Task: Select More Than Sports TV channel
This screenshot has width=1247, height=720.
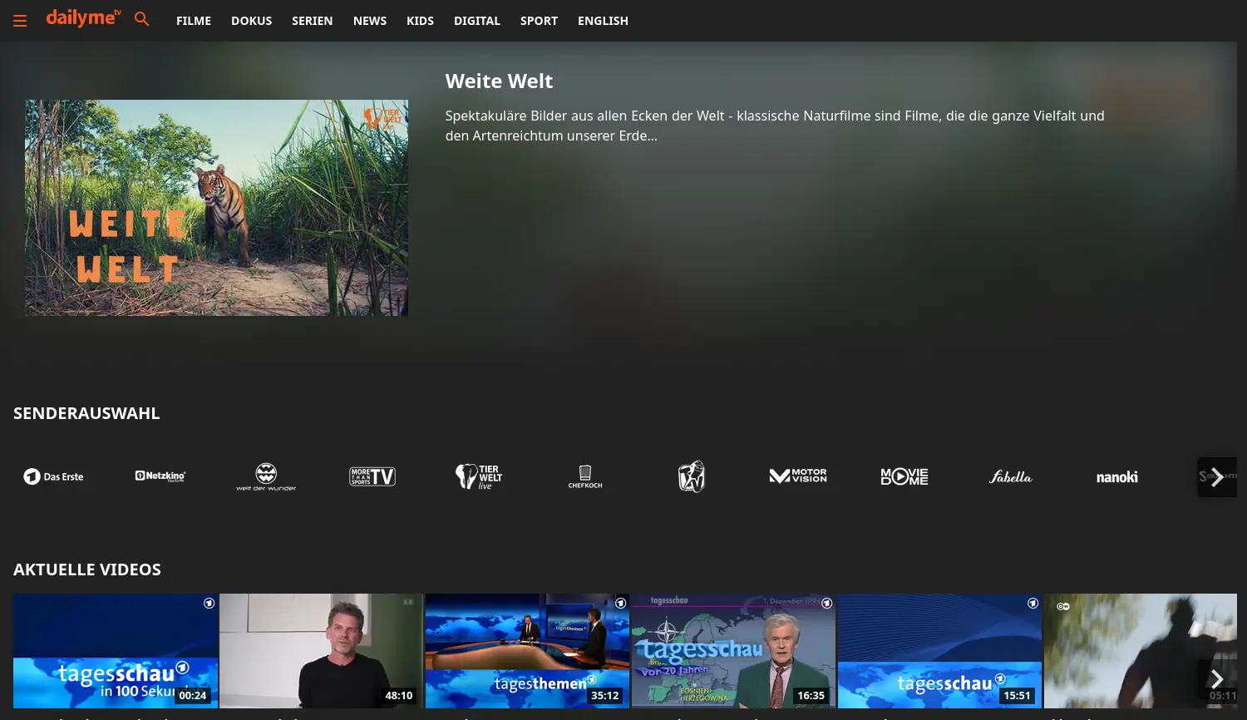Action: [372, 476]
